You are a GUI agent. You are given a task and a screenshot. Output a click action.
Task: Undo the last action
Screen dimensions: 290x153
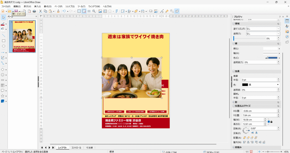64,11
